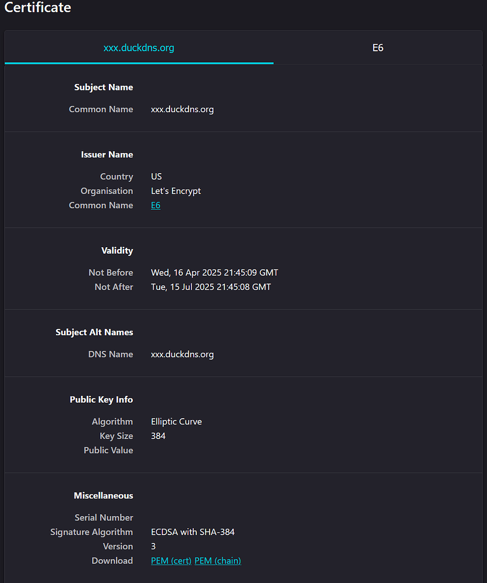Click the Public Key Info heading
Screen dimensions: 487x583
point(101,399)
